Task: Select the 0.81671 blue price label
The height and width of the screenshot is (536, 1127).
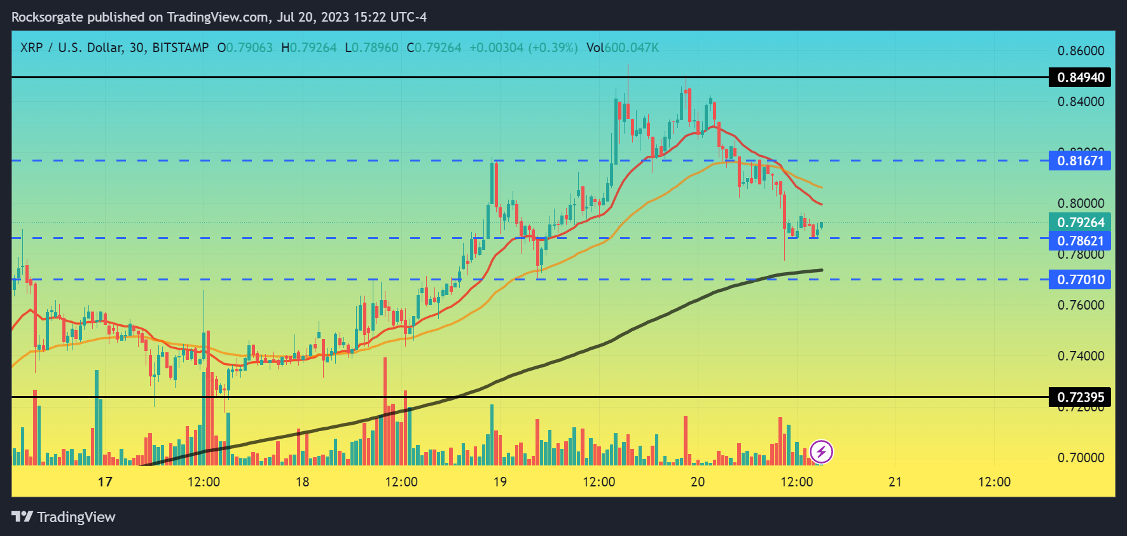Action: pyautogui.click(x=1080, y=160)
